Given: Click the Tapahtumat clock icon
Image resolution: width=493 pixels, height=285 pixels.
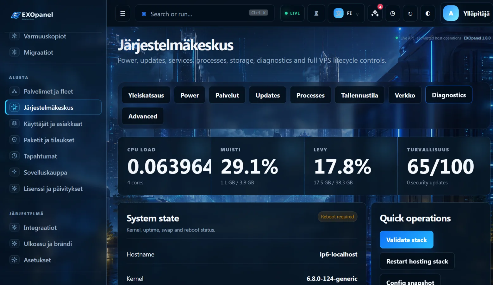Looking at the screenshot, I should (x=14, y=156).
